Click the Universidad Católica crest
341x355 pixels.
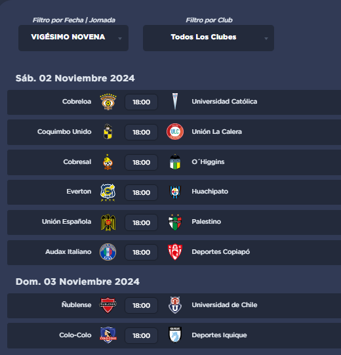175,102
